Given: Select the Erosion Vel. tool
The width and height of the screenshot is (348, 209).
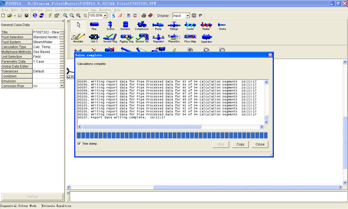Looking at the screenshot, I should click(x=142, y=38).
